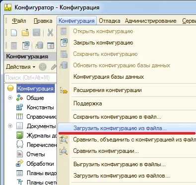Screen dimensions: 196x185
Task: Click the Configurator app icon in title bar
Action: 8,7
